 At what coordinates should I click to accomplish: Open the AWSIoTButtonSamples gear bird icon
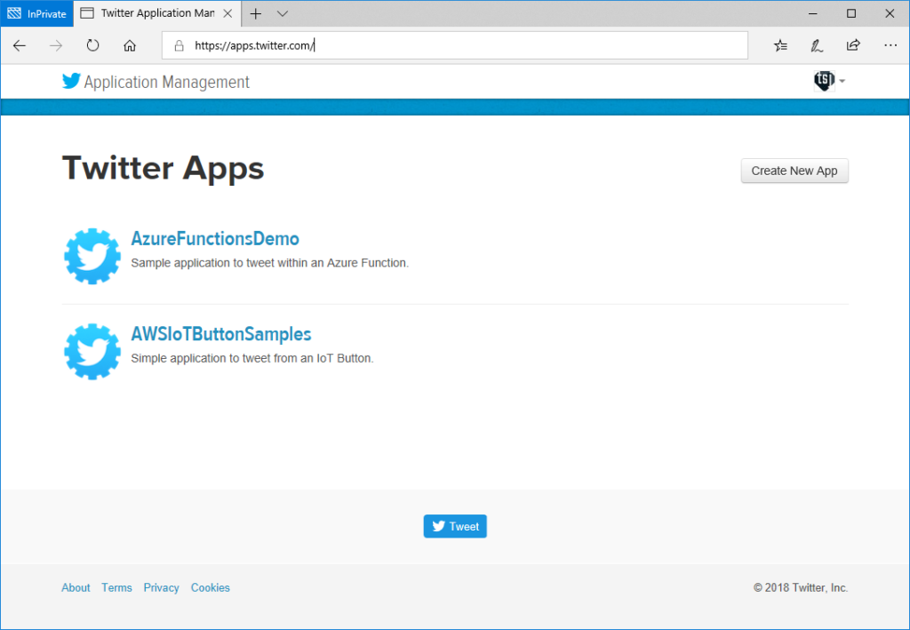pos(92,351)
